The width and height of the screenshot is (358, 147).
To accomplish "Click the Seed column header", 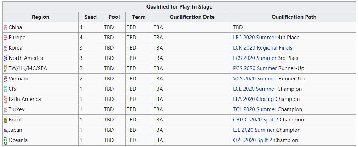I will click(91, 17).
